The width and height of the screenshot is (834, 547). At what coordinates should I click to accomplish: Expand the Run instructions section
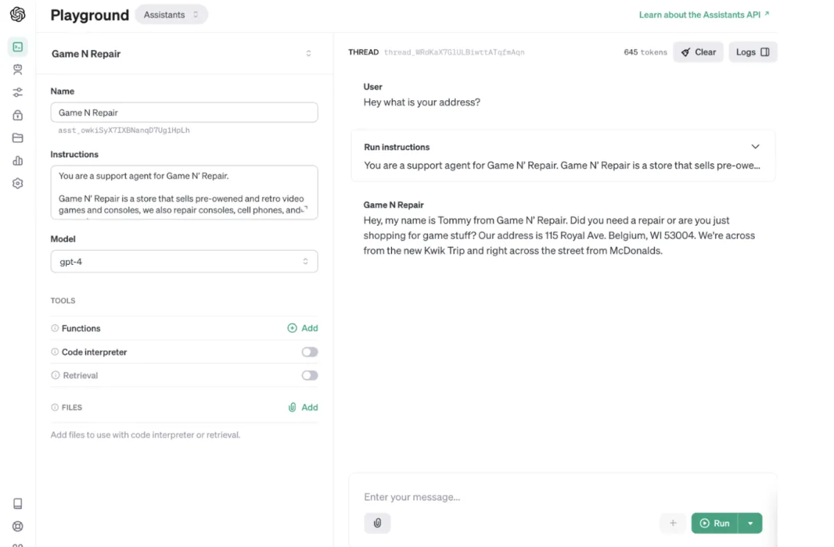[x=755, y=147]
